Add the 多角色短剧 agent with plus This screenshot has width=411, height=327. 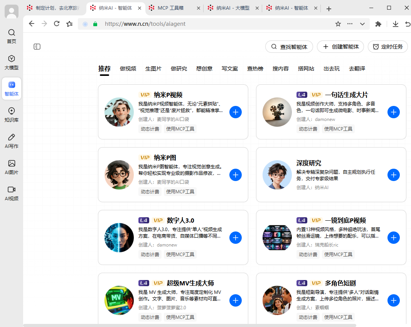393,300
